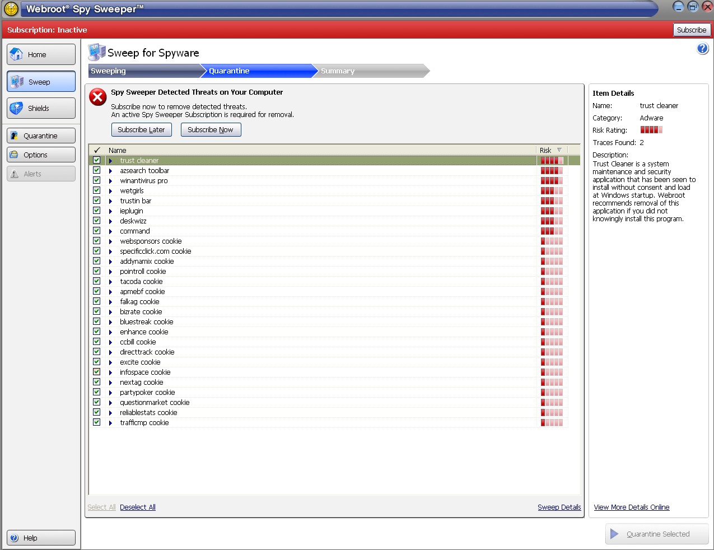Select the partypoker cookie row
The height and width of the screenshot is (550, 714).
coord(328,392)
